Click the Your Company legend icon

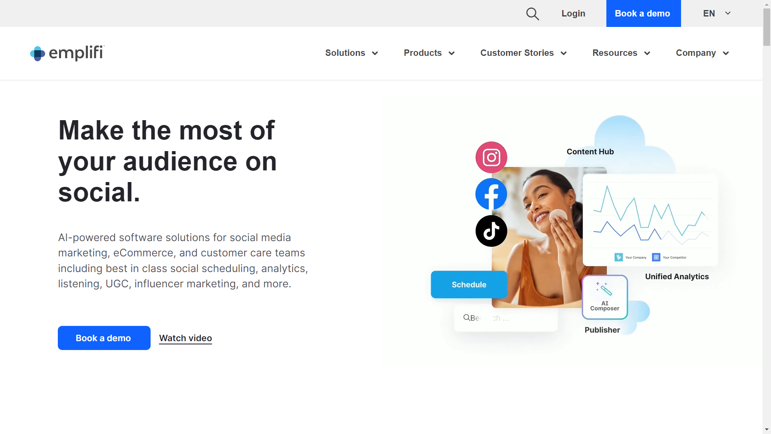click(618, 257)
